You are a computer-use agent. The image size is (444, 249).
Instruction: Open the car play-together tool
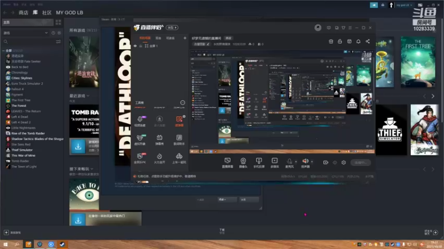179,158
